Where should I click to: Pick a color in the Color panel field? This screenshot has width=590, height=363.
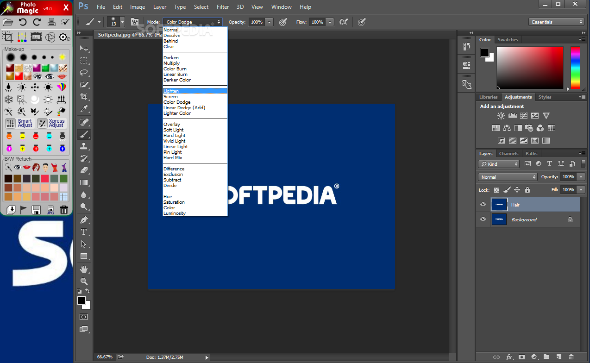coord(530,68)
